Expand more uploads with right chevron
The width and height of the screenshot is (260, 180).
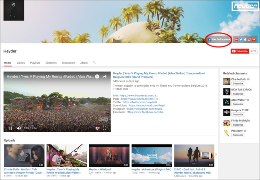[x=216, y=154]
